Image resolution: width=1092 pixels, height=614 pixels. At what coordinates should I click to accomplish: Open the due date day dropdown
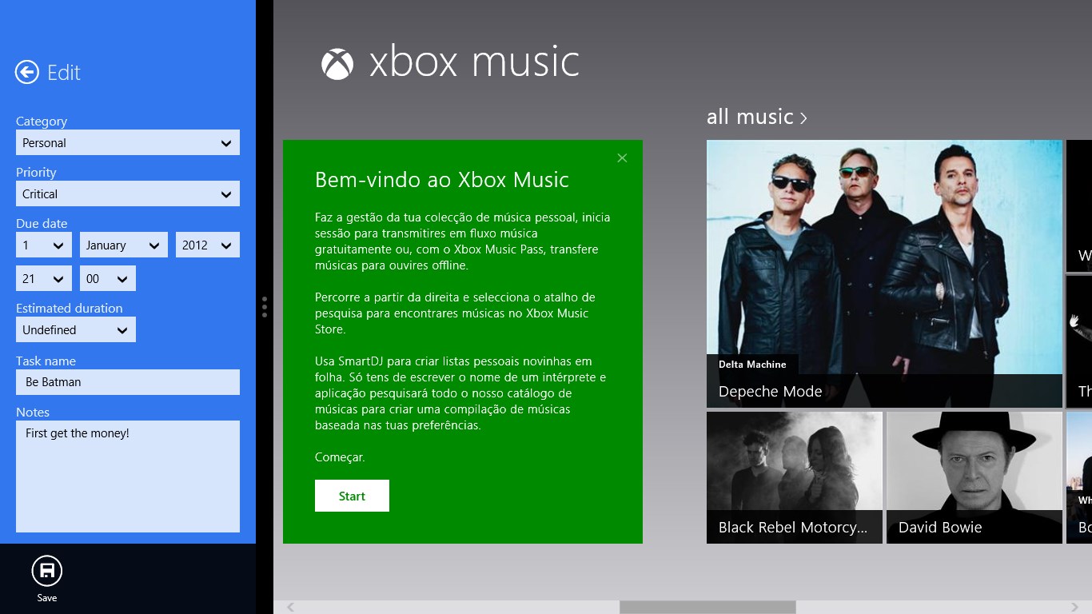click(44, 245)
